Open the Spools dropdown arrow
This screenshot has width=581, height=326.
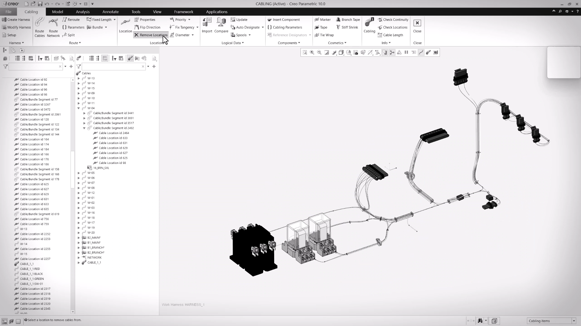(x=250, y=35)
